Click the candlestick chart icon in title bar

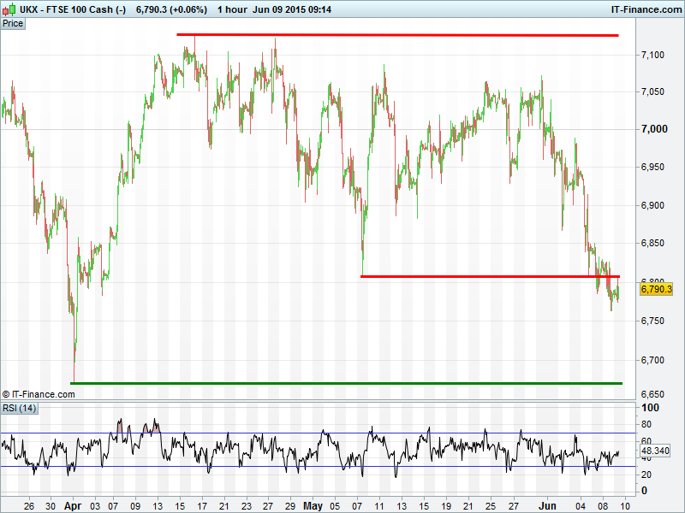9,9
